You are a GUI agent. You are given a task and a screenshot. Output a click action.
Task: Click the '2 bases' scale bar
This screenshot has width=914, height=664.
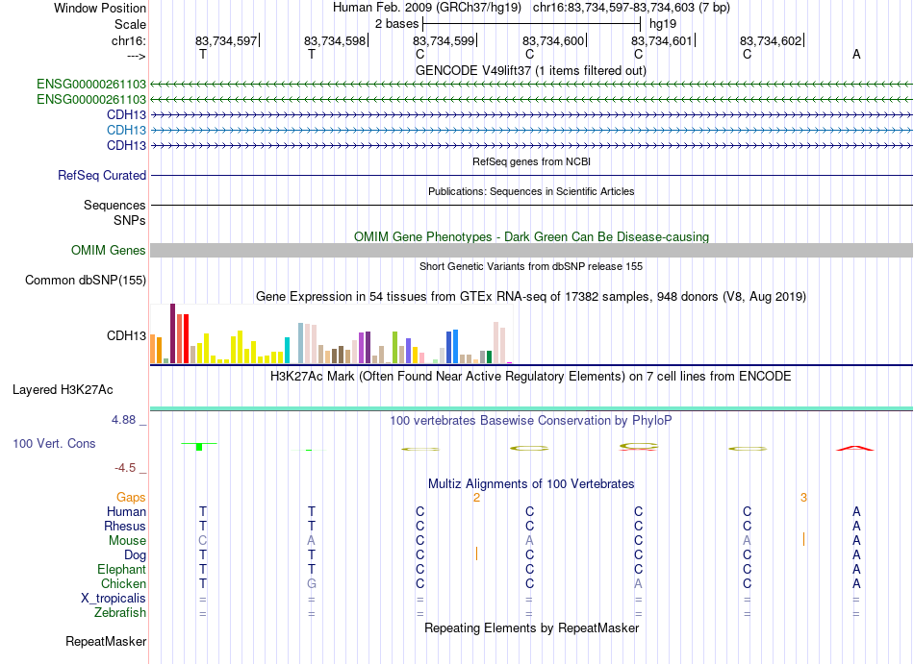coord(531,24)
